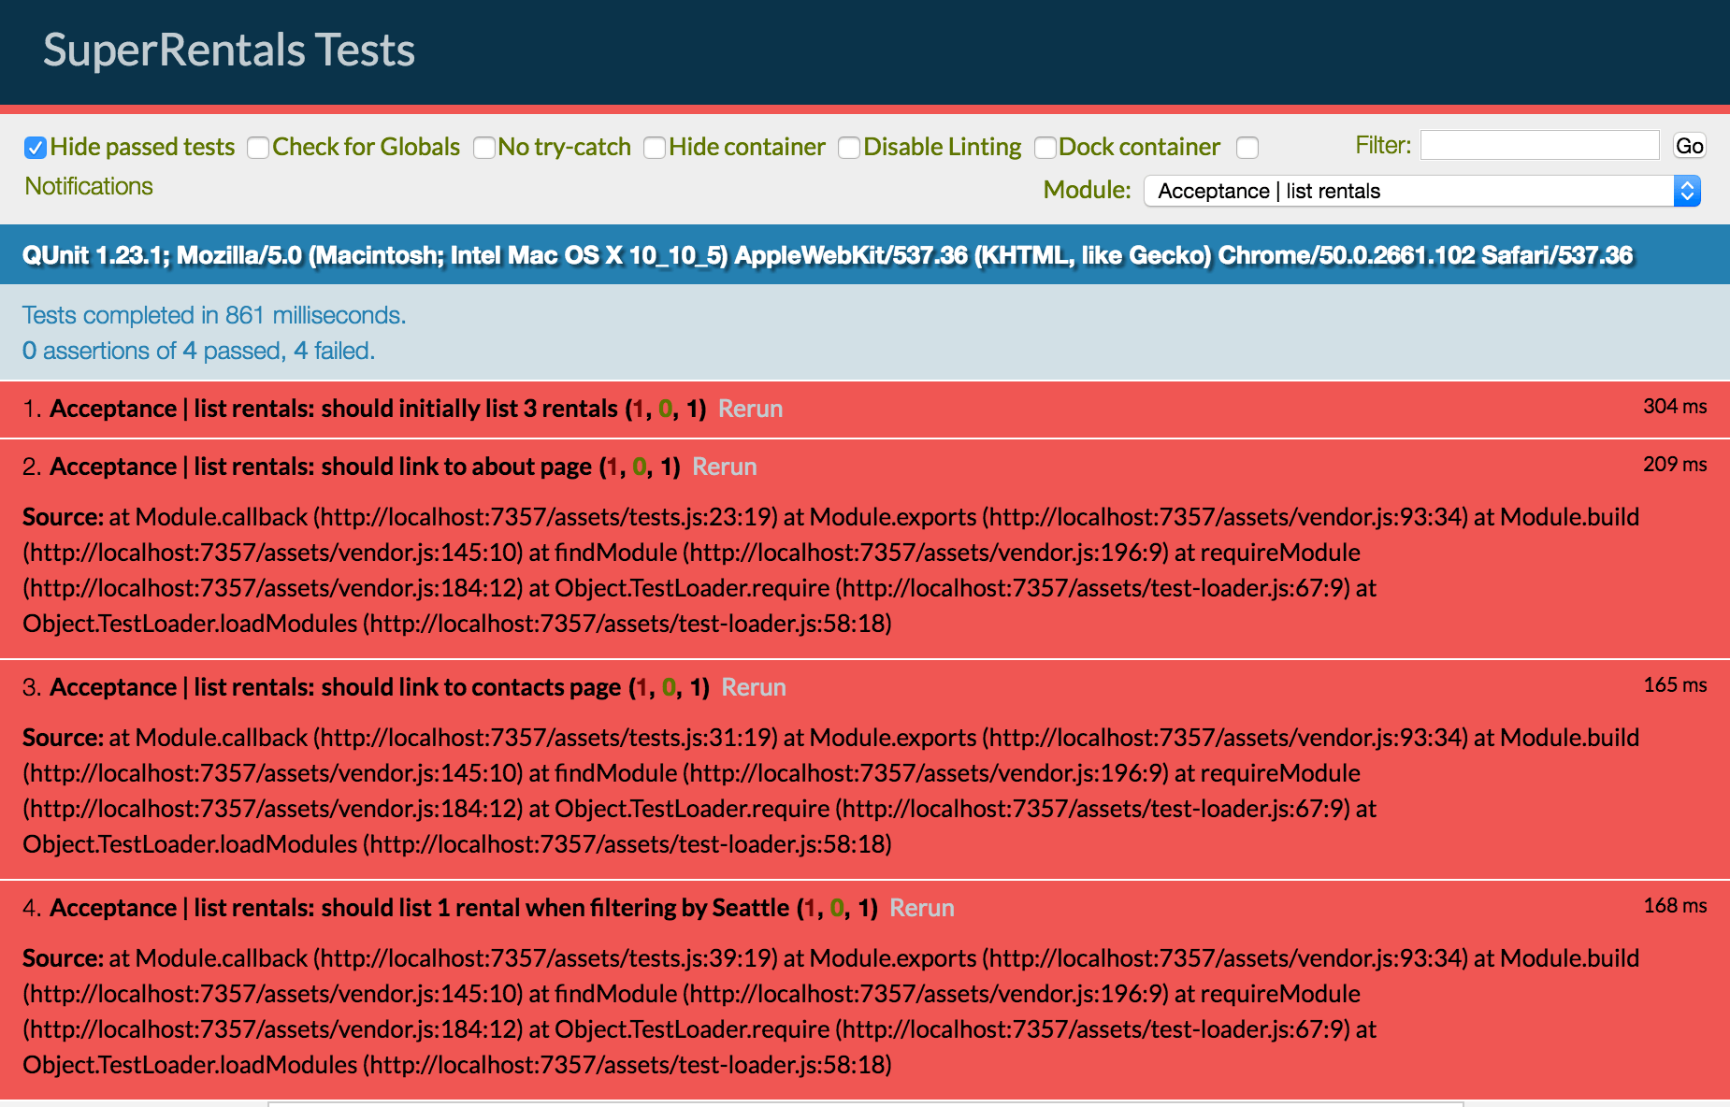
Task: Click the SuperRentals Tests header title
Action: 229,50
